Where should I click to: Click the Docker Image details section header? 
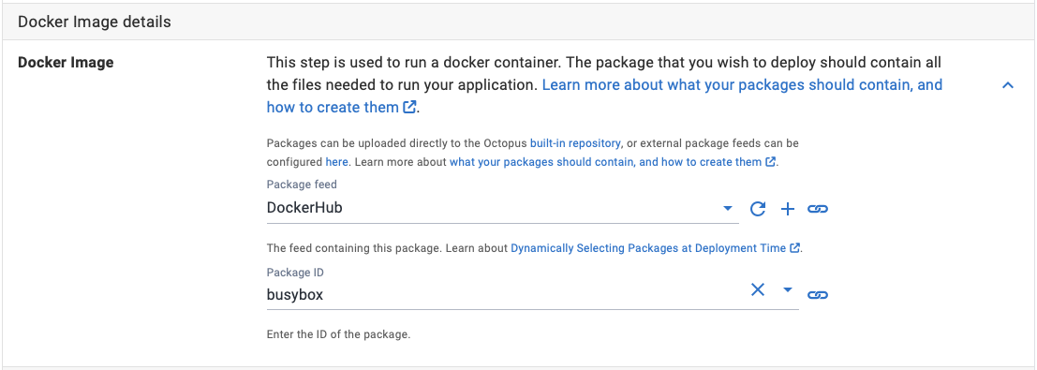519,22
